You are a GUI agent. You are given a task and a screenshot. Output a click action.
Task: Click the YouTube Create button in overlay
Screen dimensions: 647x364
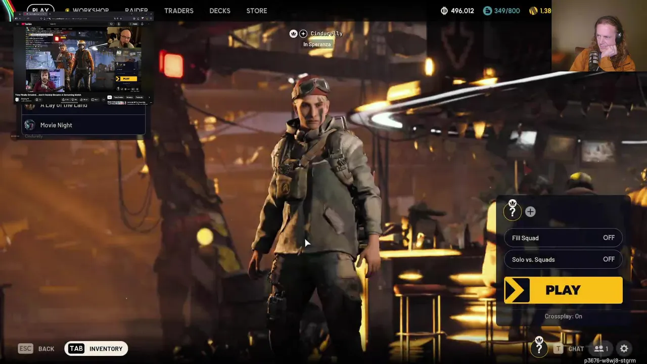[x=134, y=24]
